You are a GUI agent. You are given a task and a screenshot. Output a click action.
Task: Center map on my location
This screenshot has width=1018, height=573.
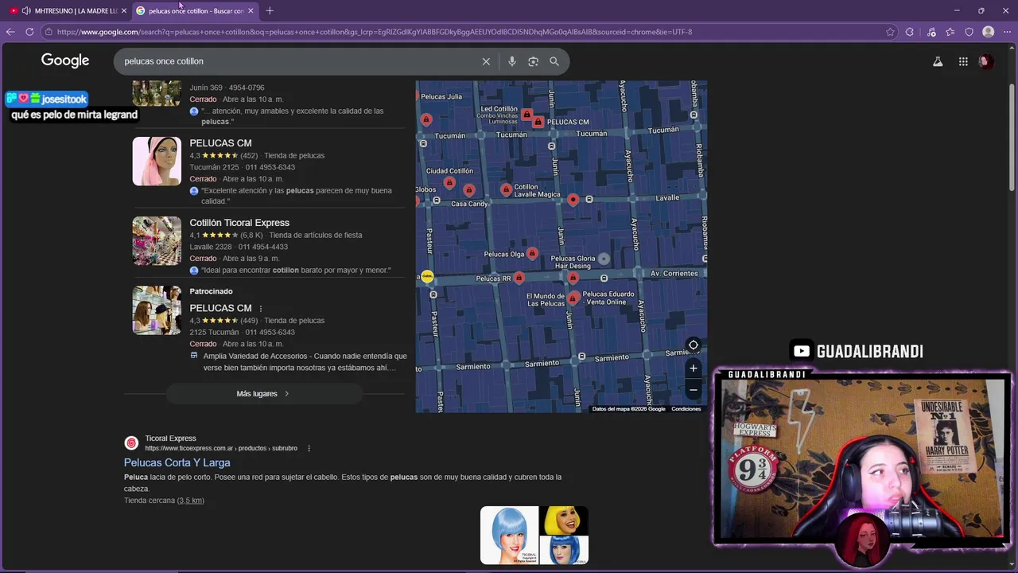(x=693, y=345)
